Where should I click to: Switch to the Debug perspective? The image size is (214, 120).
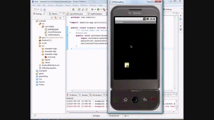[x=167, y=9]
